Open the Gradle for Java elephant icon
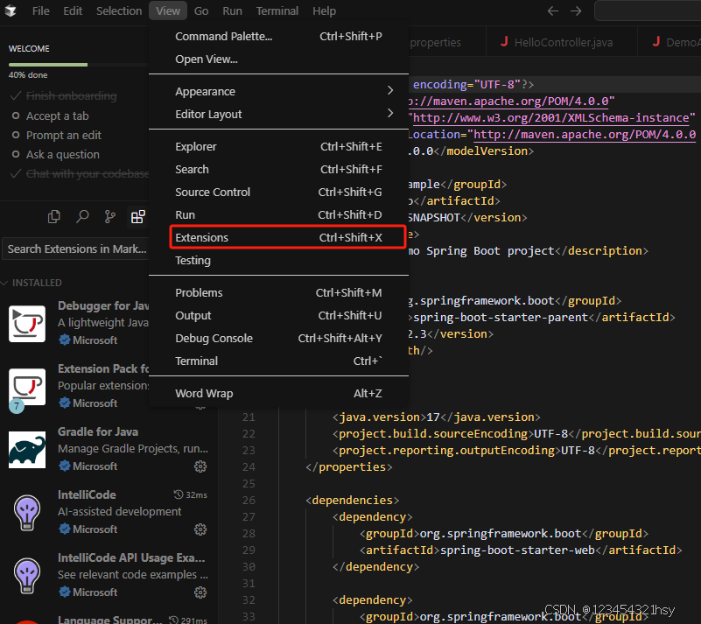701x624 pixels. (x=27, y=450)
